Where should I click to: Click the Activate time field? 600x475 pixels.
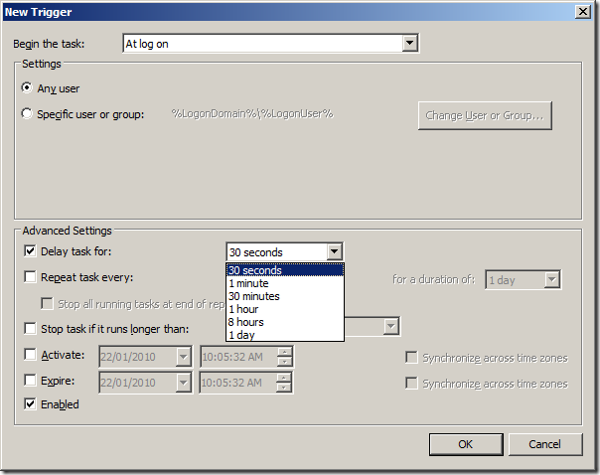tap(238, 357)
